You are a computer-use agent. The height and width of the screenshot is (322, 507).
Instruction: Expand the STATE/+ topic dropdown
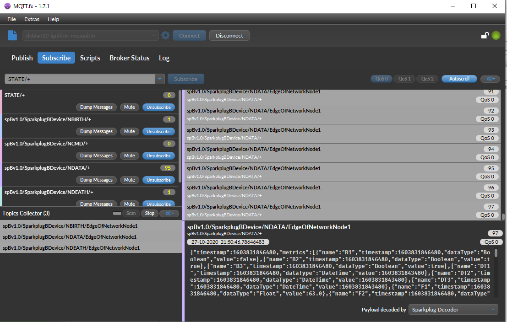160,79
